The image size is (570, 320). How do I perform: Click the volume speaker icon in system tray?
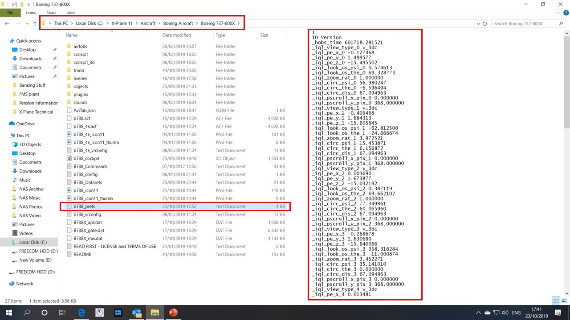(505, 313)
